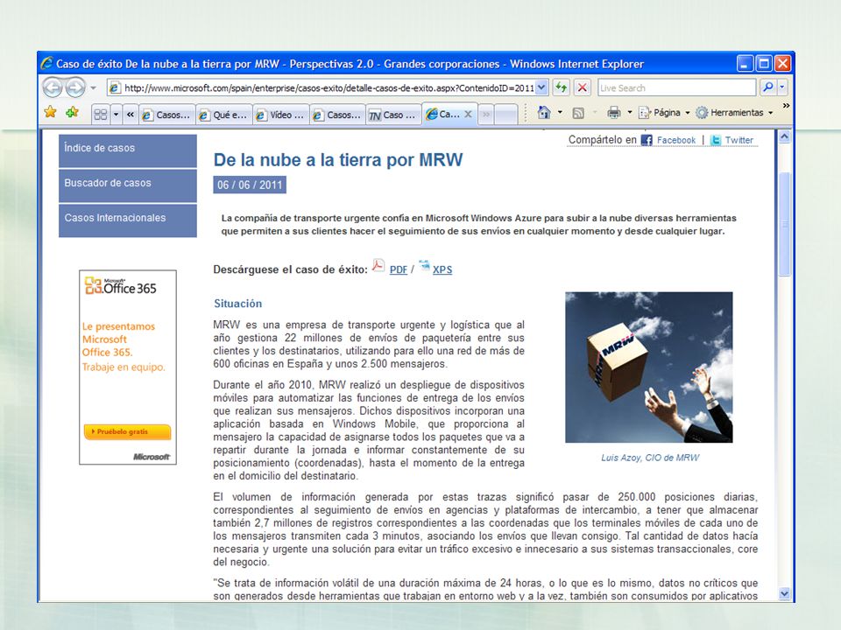Switch to the 'Qué e...' tab

[x=223, y=115]
